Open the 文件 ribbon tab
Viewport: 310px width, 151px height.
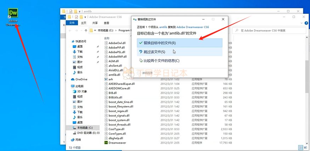pos(72,23)
